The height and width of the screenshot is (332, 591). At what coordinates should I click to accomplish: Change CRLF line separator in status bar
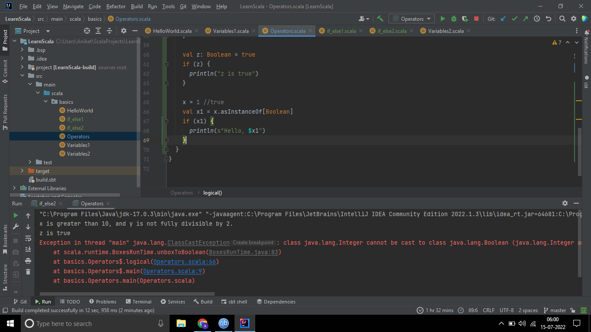[488, 310]
